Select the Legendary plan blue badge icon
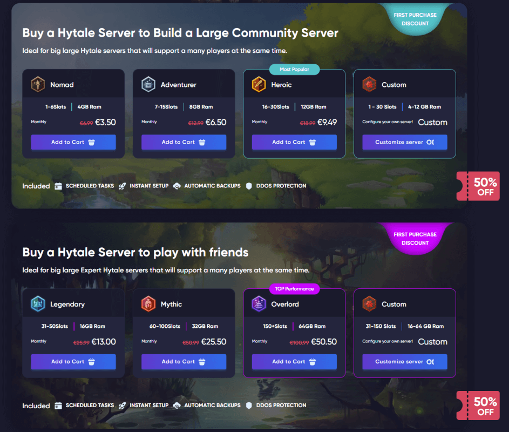 (x=37, y=304)
